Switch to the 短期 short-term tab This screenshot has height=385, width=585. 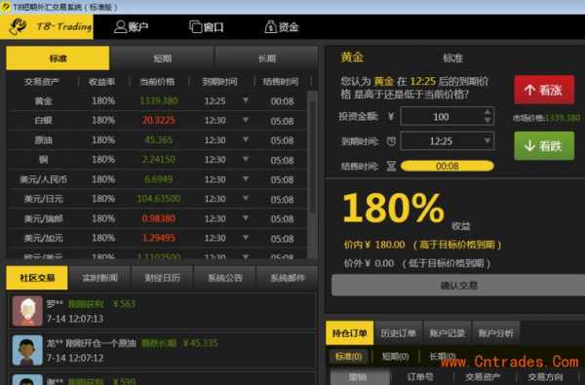point(162,58)
